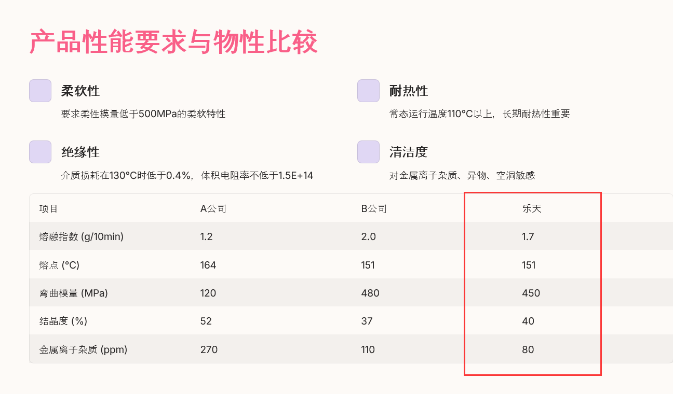This screenshot has width=673, height=394.
Task: Select the 绝缘性 heading
Action: tap(80, 152)
